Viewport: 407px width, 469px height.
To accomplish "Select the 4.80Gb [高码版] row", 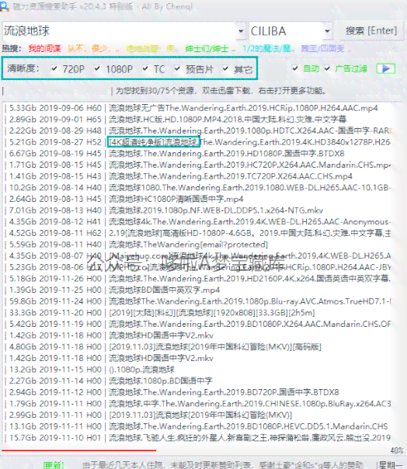I will click(x=197, y=346).
